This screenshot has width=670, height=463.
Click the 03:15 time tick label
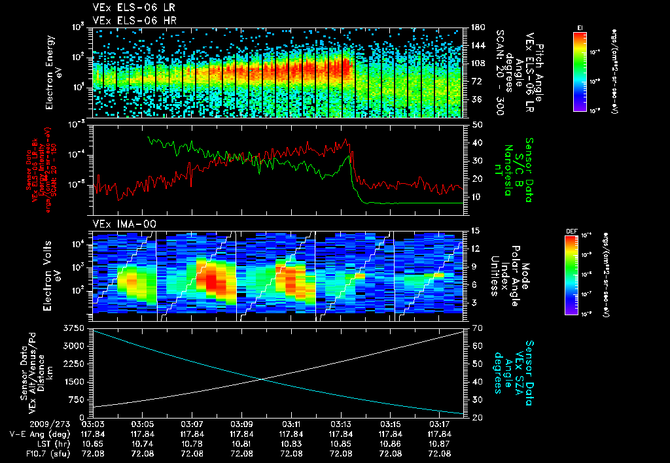390,424
